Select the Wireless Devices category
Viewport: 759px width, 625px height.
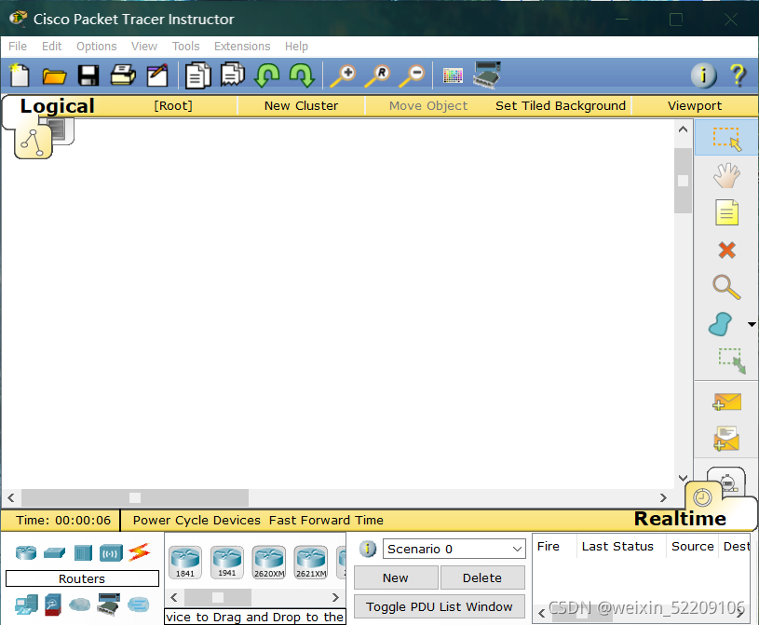[x=111, y=553]
